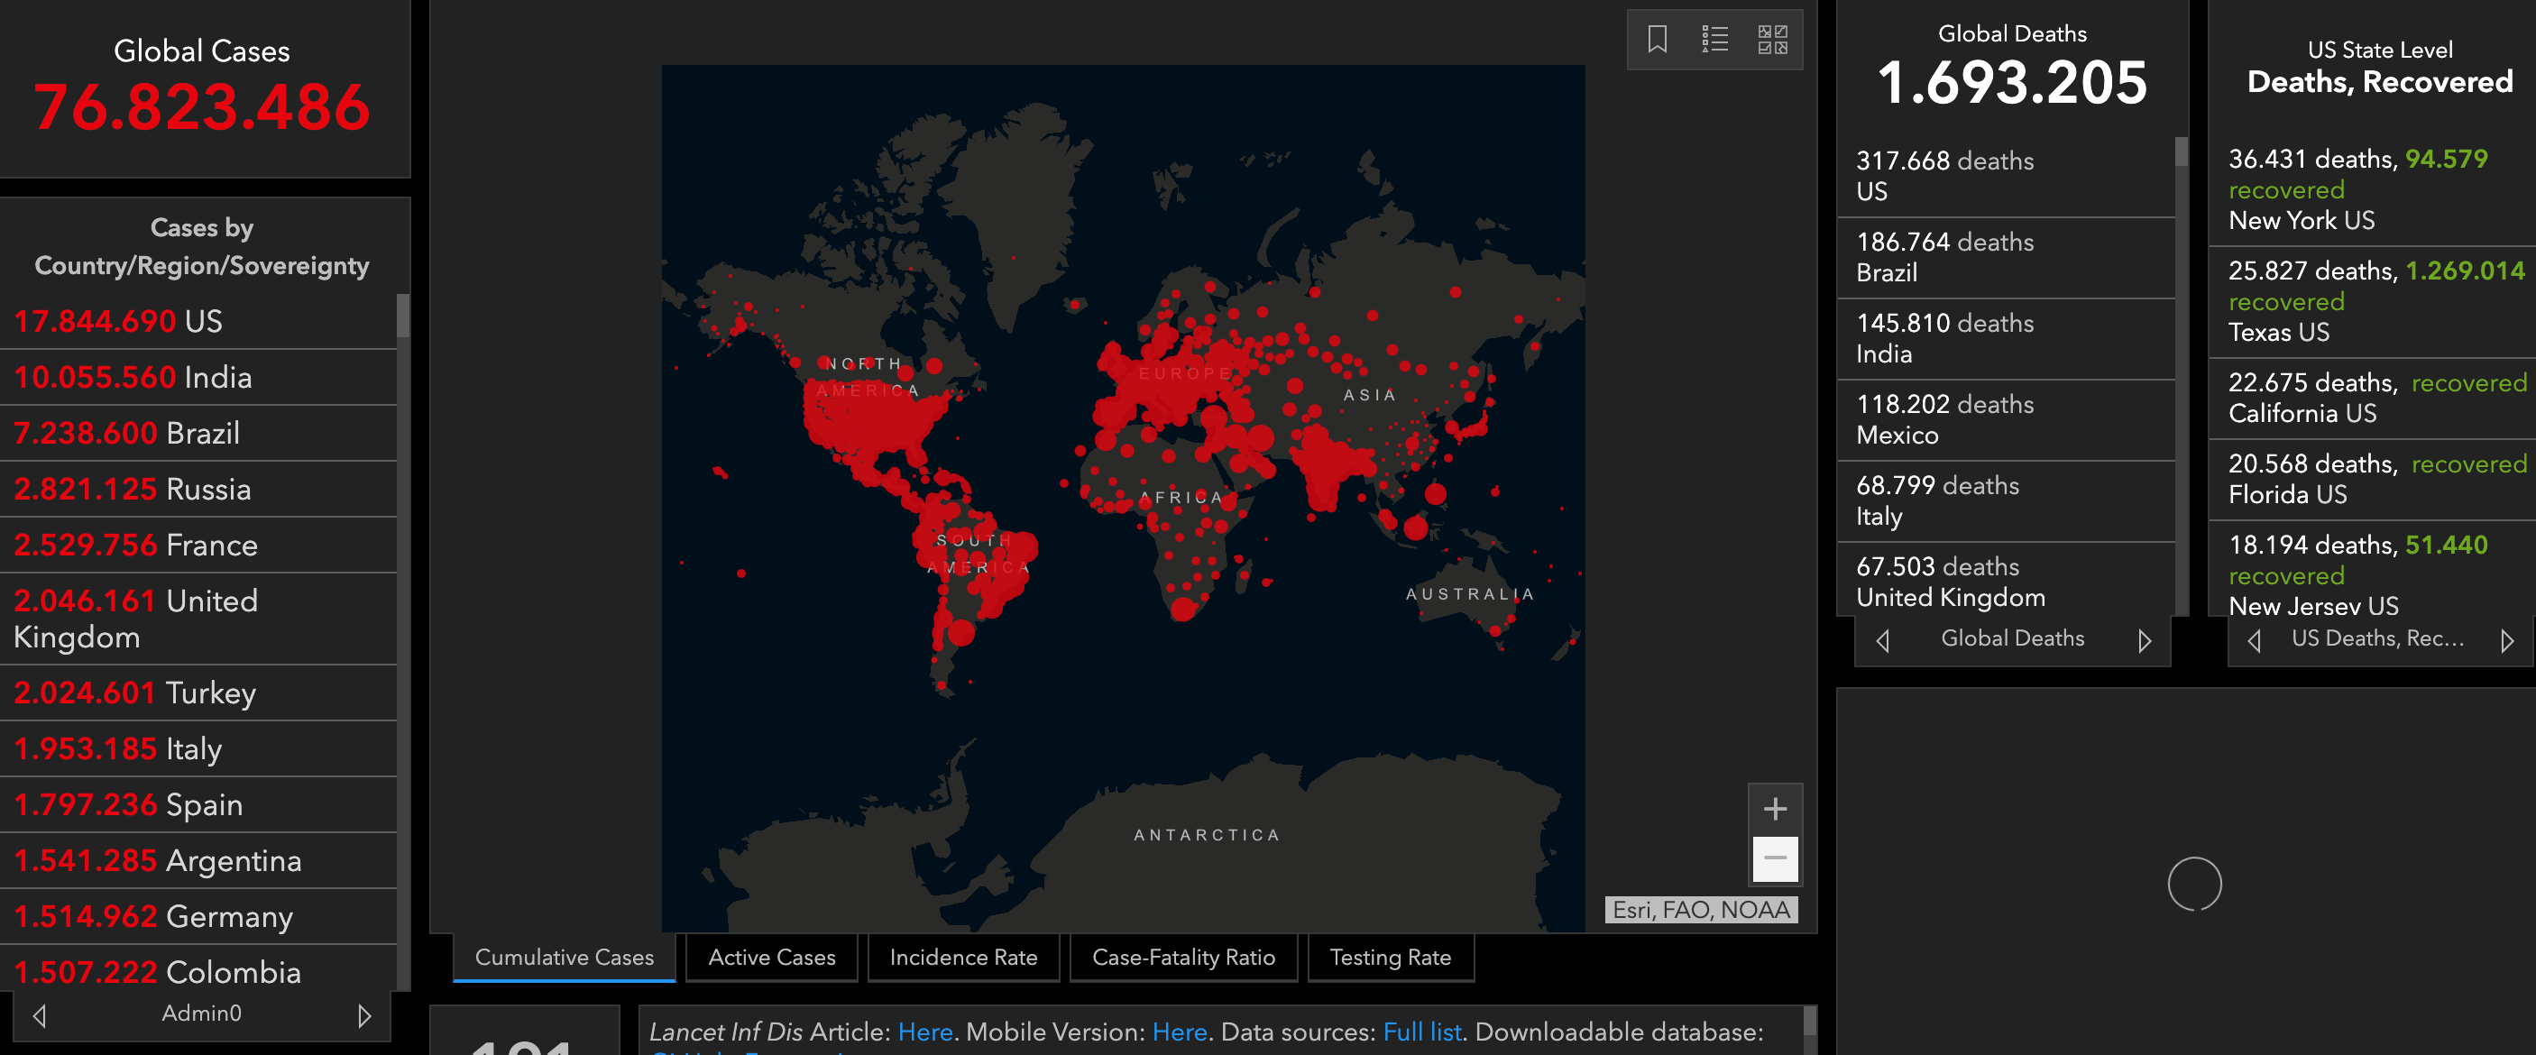Viewport: 2536px width, 1055px height.
Task: Open the Full list data sources link
Action: click(x=1421, y=1032)
